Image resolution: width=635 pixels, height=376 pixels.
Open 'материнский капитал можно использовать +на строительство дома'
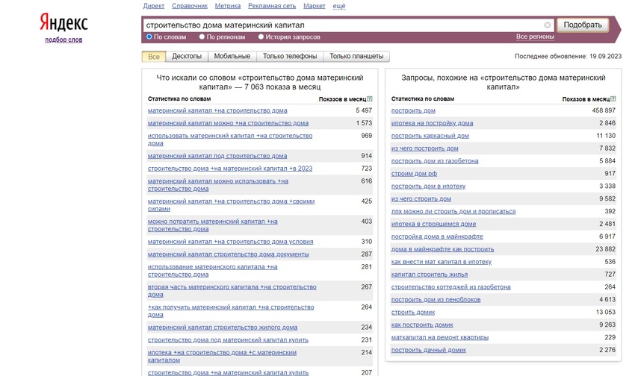point(218,185)
